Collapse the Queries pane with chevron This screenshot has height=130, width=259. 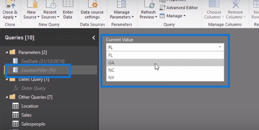pos(94,38)
